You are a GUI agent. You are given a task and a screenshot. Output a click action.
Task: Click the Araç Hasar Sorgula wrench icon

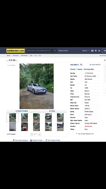coord(14,140)
